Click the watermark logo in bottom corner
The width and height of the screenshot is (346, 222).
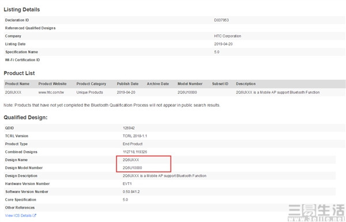[x=317, y=213]
